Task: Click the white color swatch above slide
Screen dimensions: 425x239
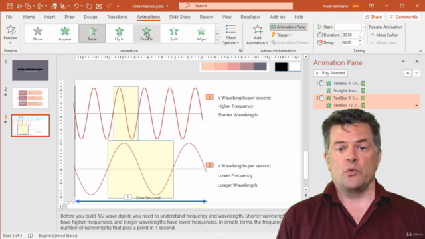Action: pyautogui.click(x=295, y=66)
